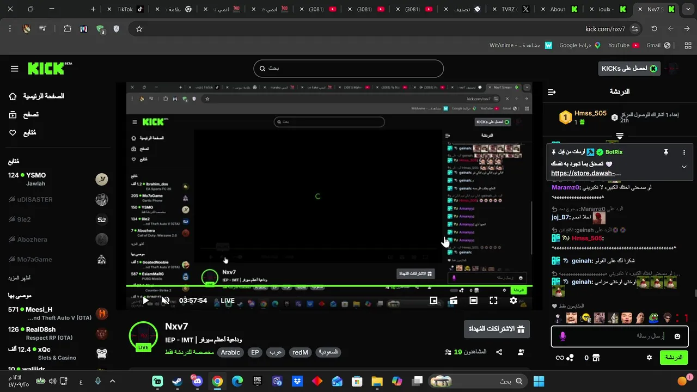
Task: Open the YSMO channel in the followed list
Action: pyautogui.click(x=57, y=179)
